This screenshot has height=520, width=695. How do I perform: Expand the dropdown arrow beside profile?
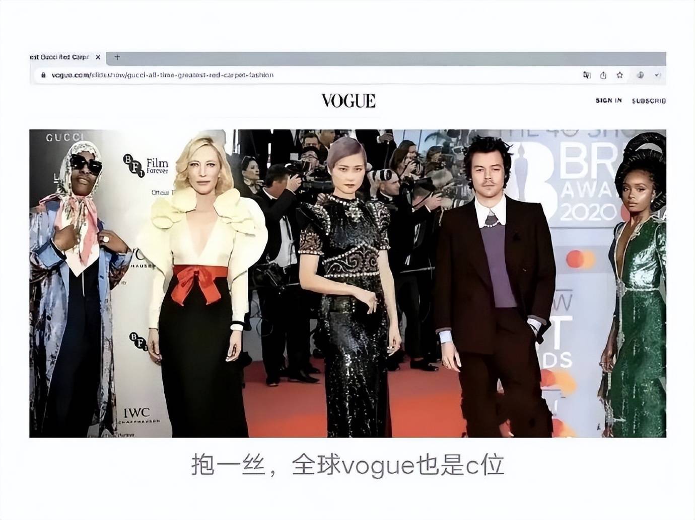(x=657, y=75)
